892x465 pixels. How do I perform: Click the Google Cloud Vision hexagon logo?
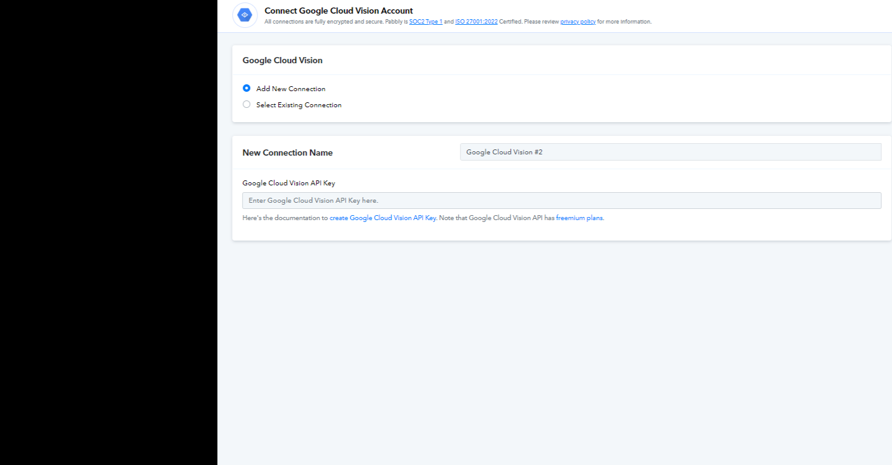coord(245,15)
